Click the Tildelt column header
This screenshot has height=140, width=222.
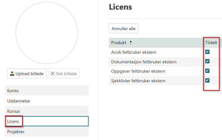(x=211, y=43)
